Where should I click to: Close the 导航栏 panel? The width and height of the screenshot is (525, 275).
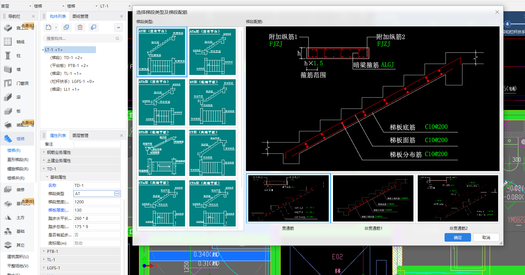coord(33,16)
